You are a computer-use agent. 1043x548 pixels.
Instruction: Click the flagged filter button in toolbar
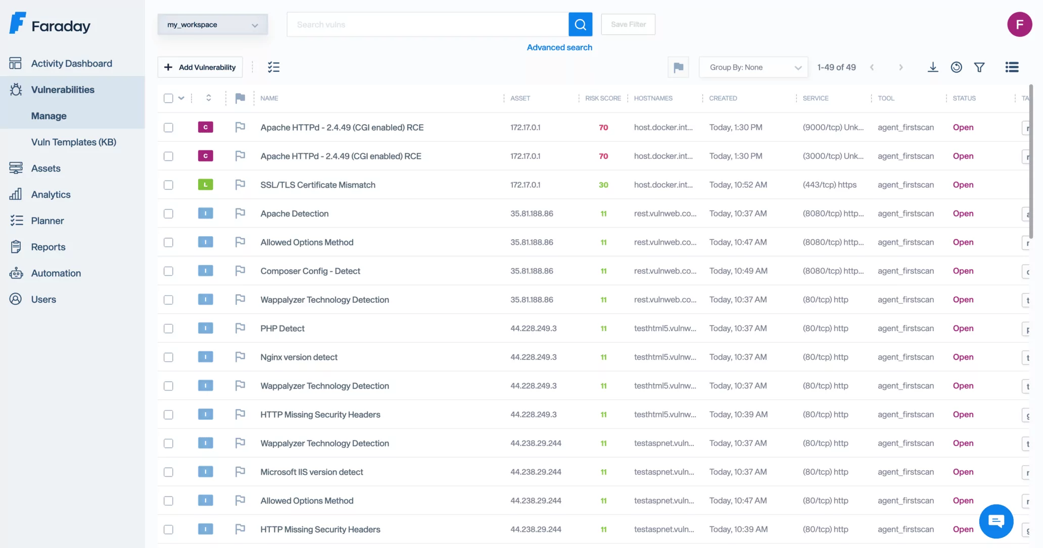click(678, 67)
